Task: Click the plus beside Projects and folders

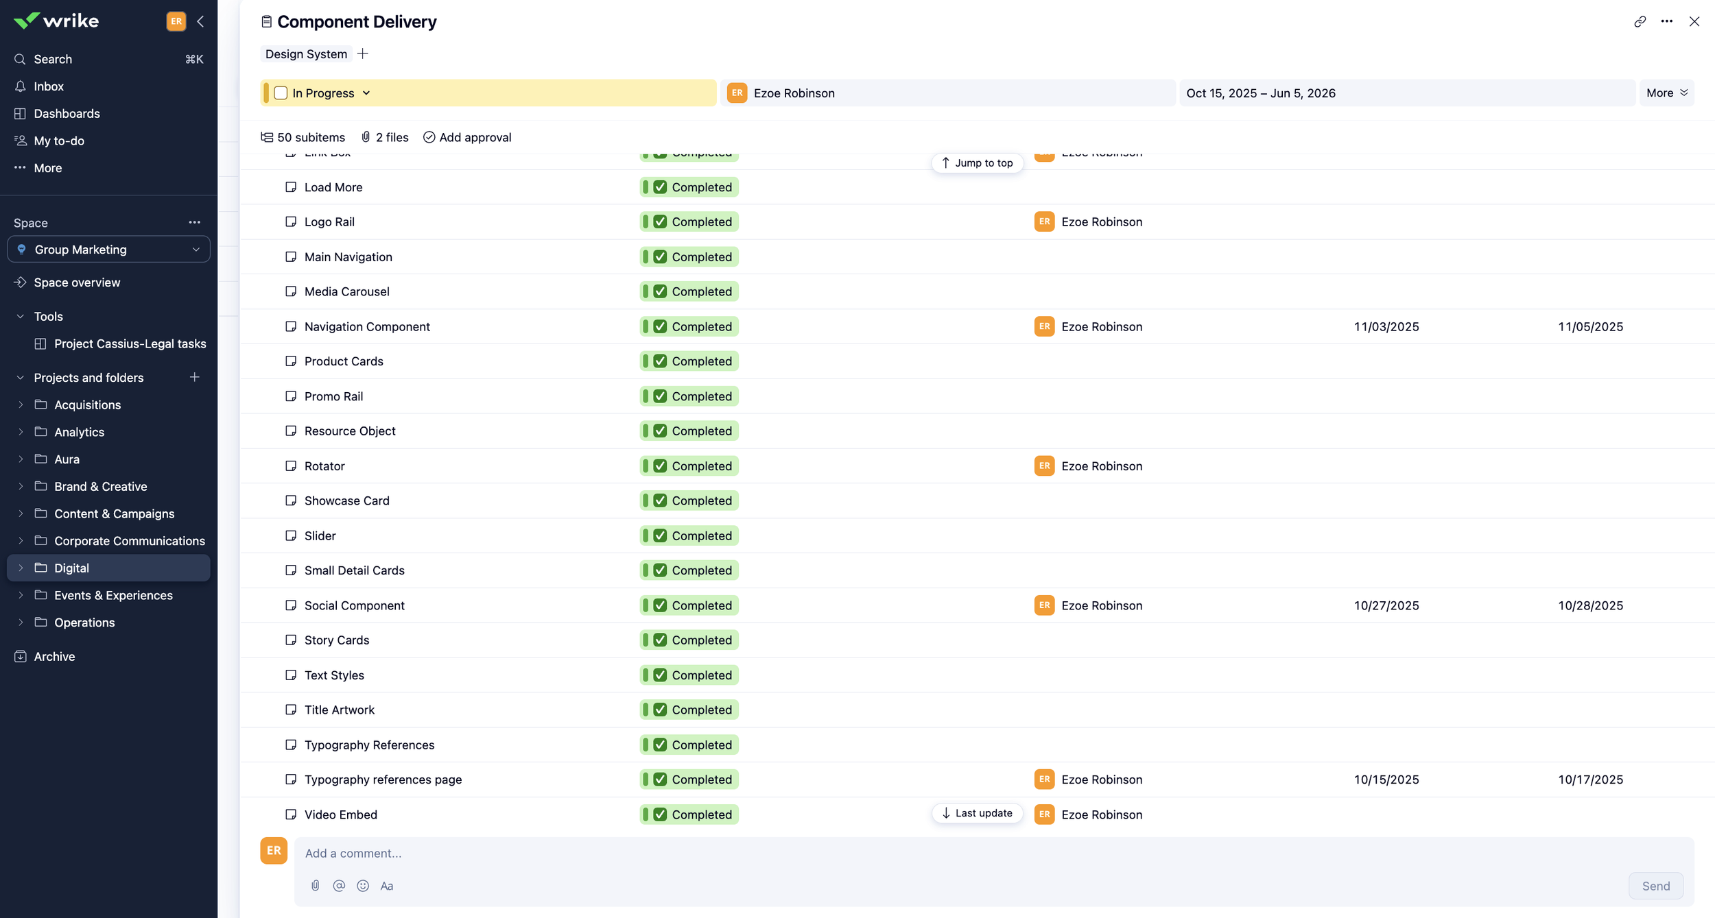Action: [x=195, y=377]
